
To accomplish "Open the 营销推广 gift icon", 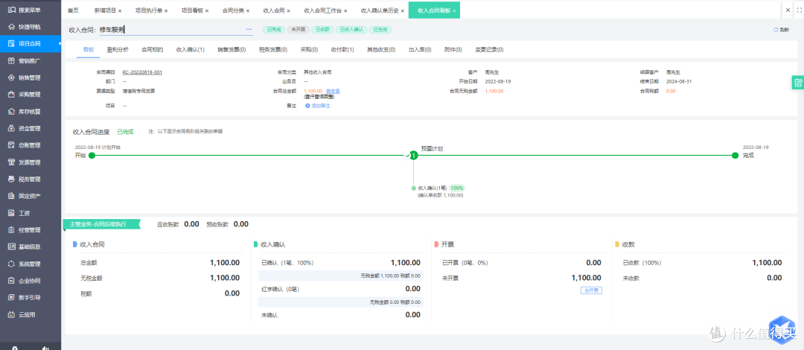I will pyautogui.click(x=11, y=60).
